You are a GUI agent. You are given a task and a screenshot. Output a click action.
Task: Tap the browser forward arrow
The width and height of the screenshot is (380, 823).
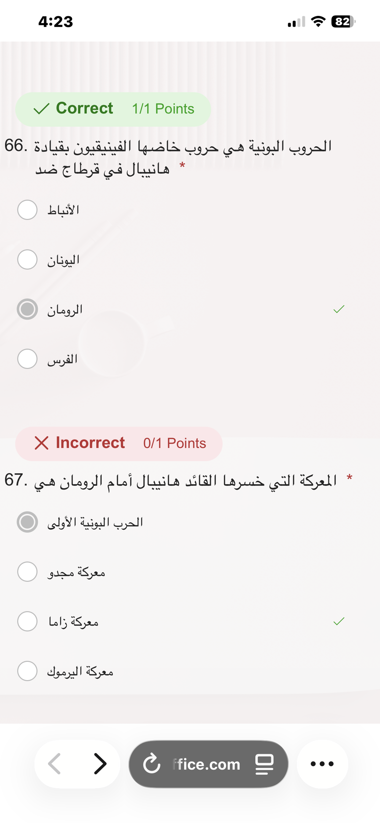[x=100, y=764]
